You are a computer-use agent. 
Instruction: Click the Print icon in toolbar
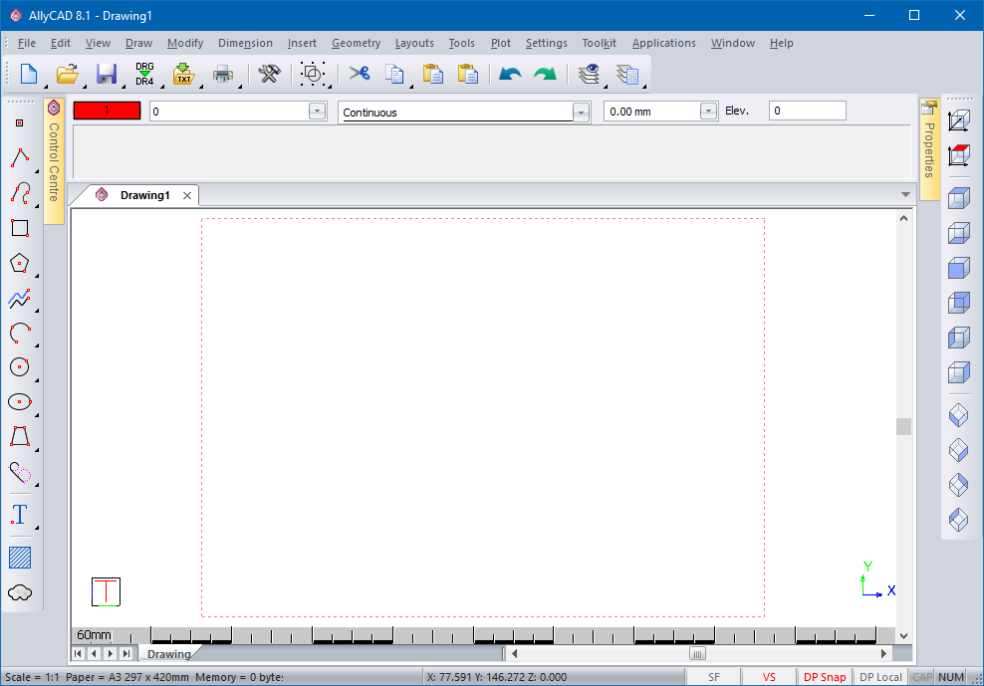click(223, 74)
